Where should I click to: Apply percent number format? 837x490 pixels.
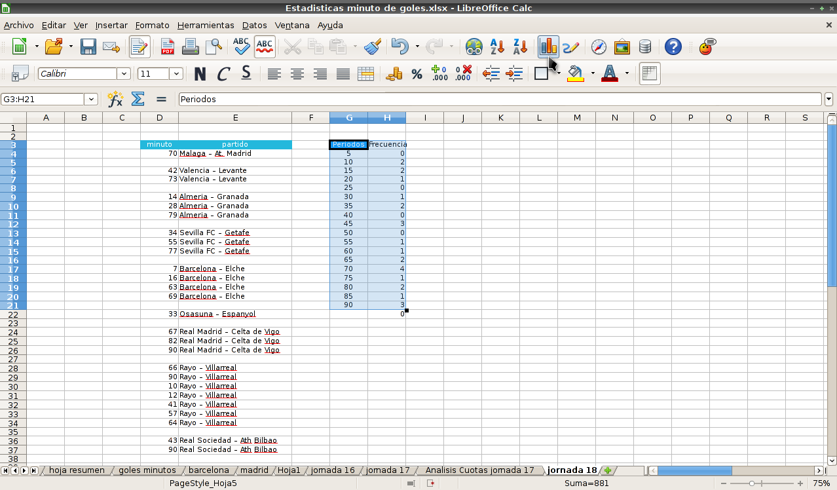pyautogui.click(x=417, y=74)
